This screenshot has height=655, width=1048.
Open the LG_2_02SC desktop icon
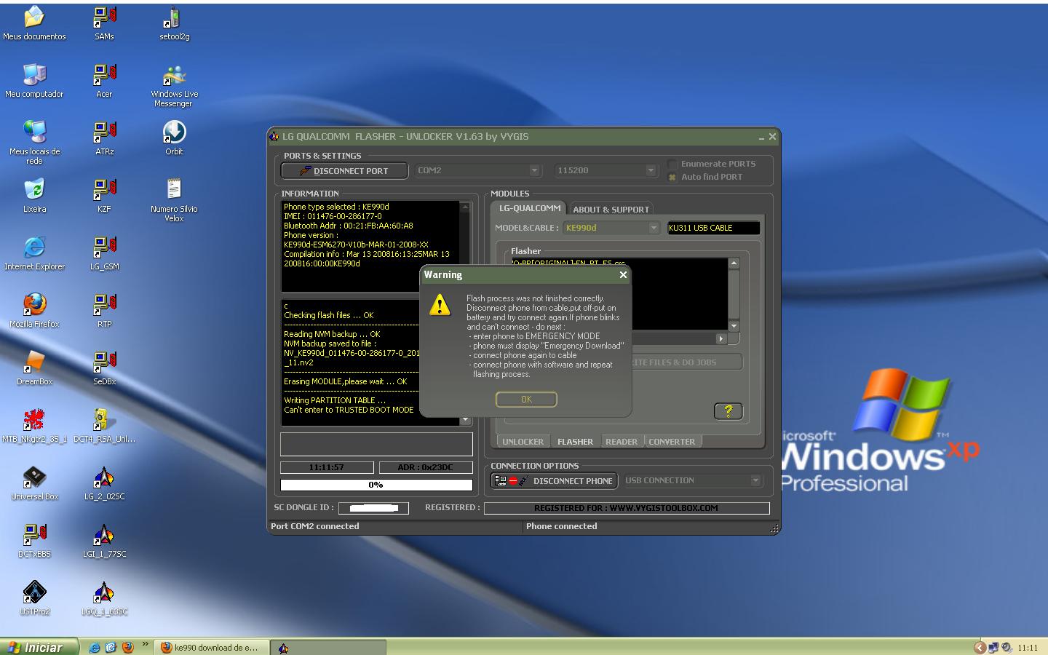[104, 483]
